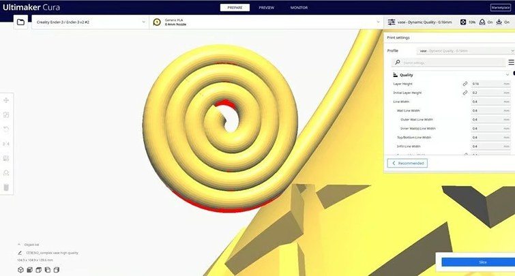The height and width of the screenshot is (276, 515).
Task: Switch to top view cube
Action: (x=38, y=270)
